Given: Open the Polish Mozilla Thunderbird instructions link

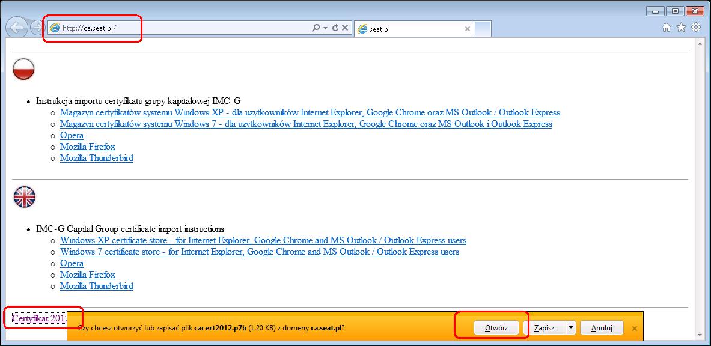Looking at the screenshot, I should tap(96, 158).
